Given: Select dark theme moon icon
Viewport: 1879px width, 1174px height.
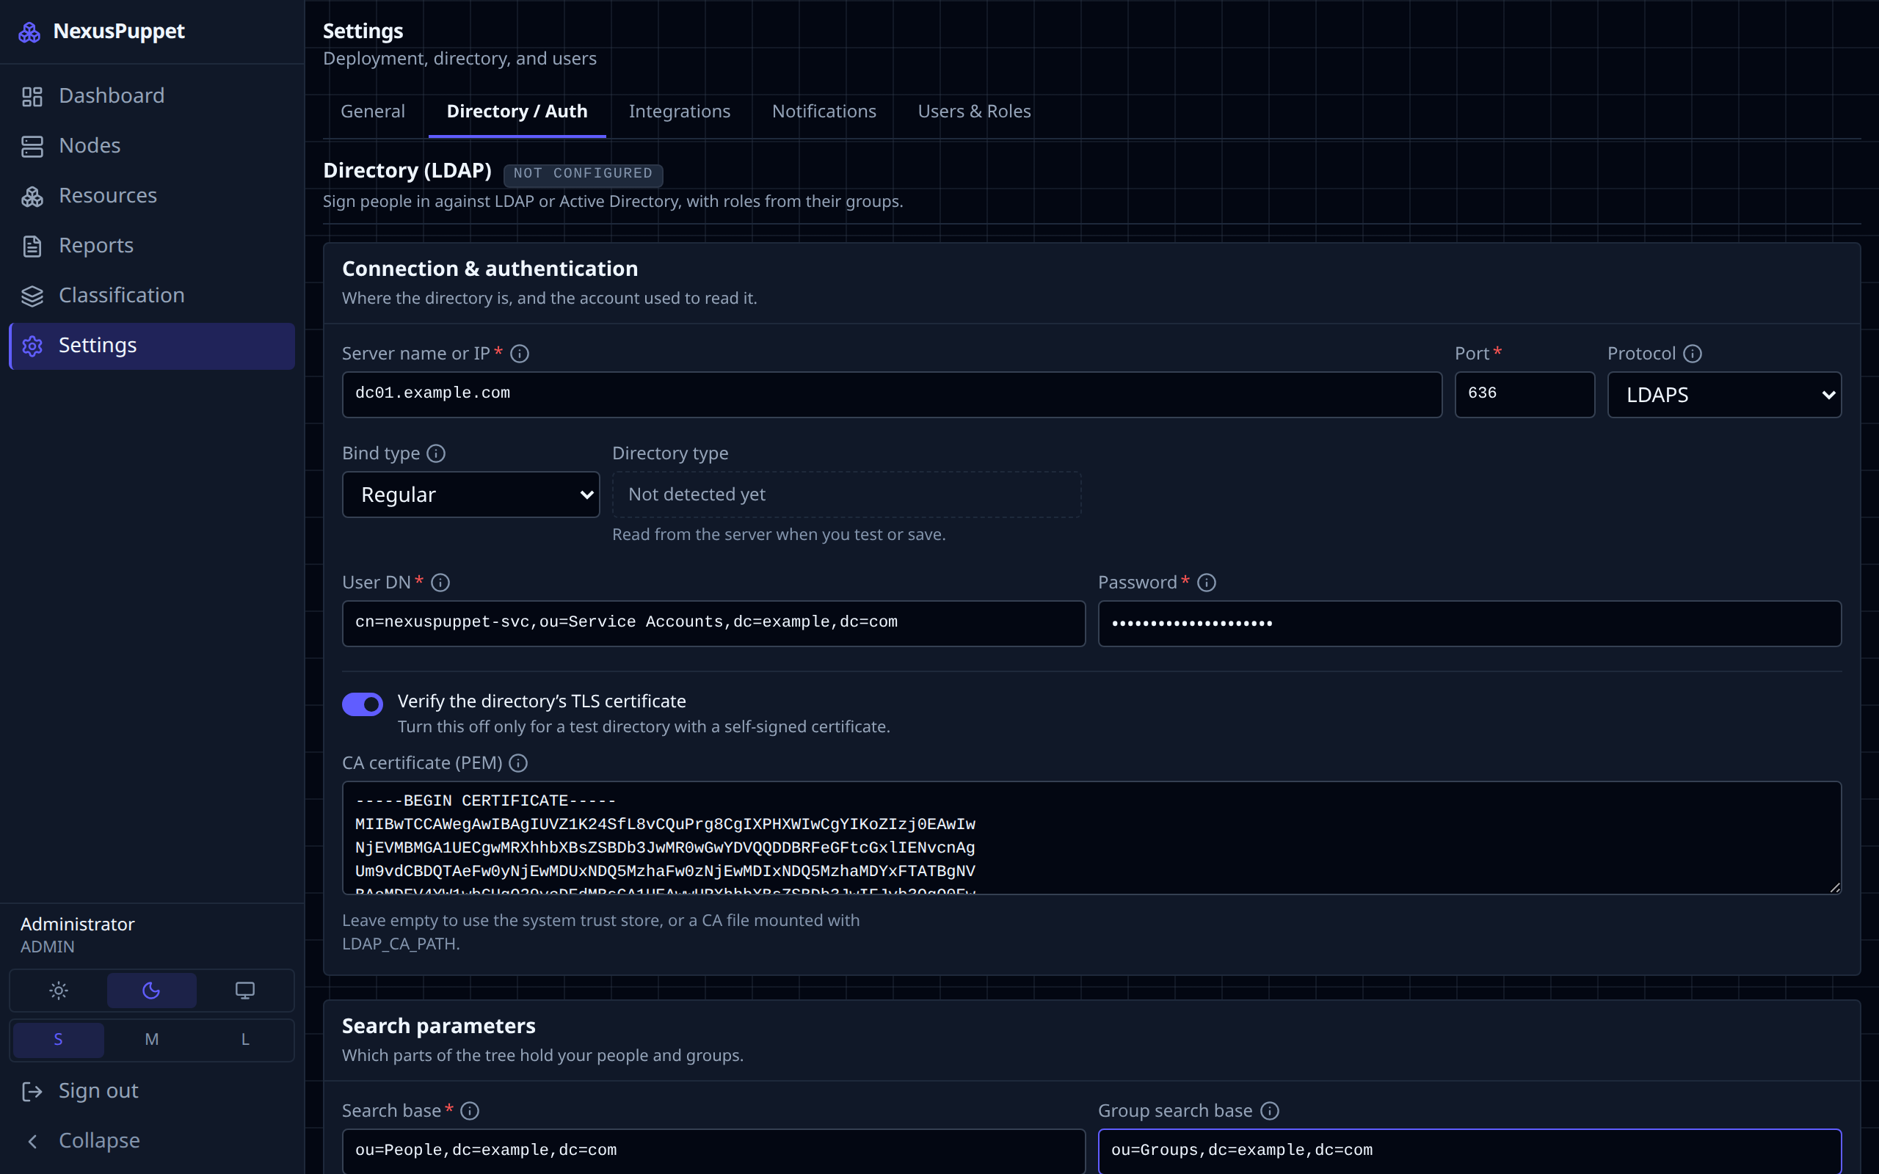Looking at the screenshot, I should [151, 991].
